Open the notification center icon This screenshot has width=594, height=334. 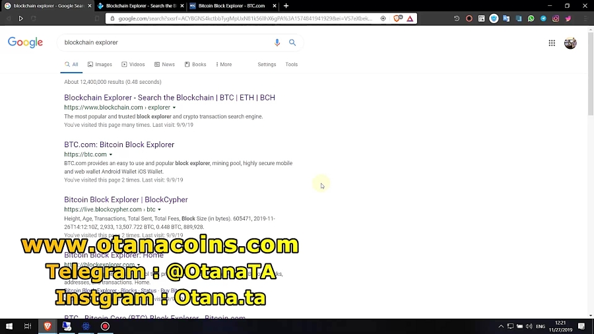581,326
